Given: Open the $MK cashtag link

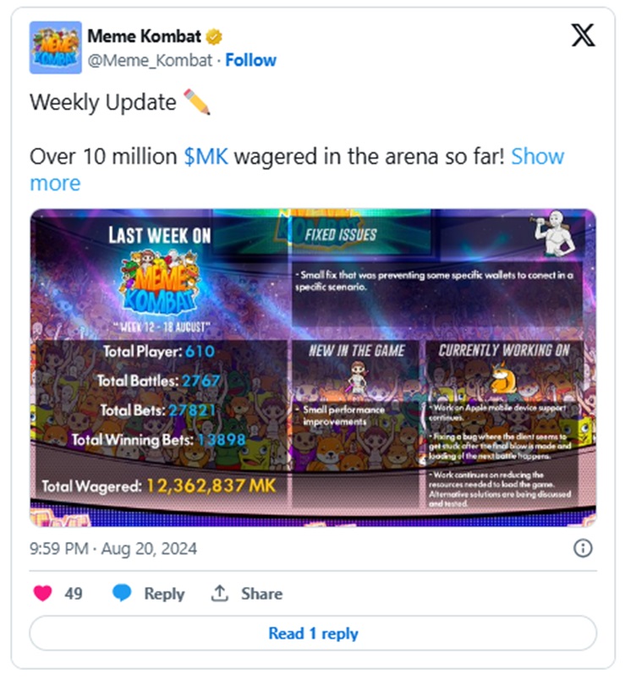Looking at the screenshot, I should (x=206, y=156).
